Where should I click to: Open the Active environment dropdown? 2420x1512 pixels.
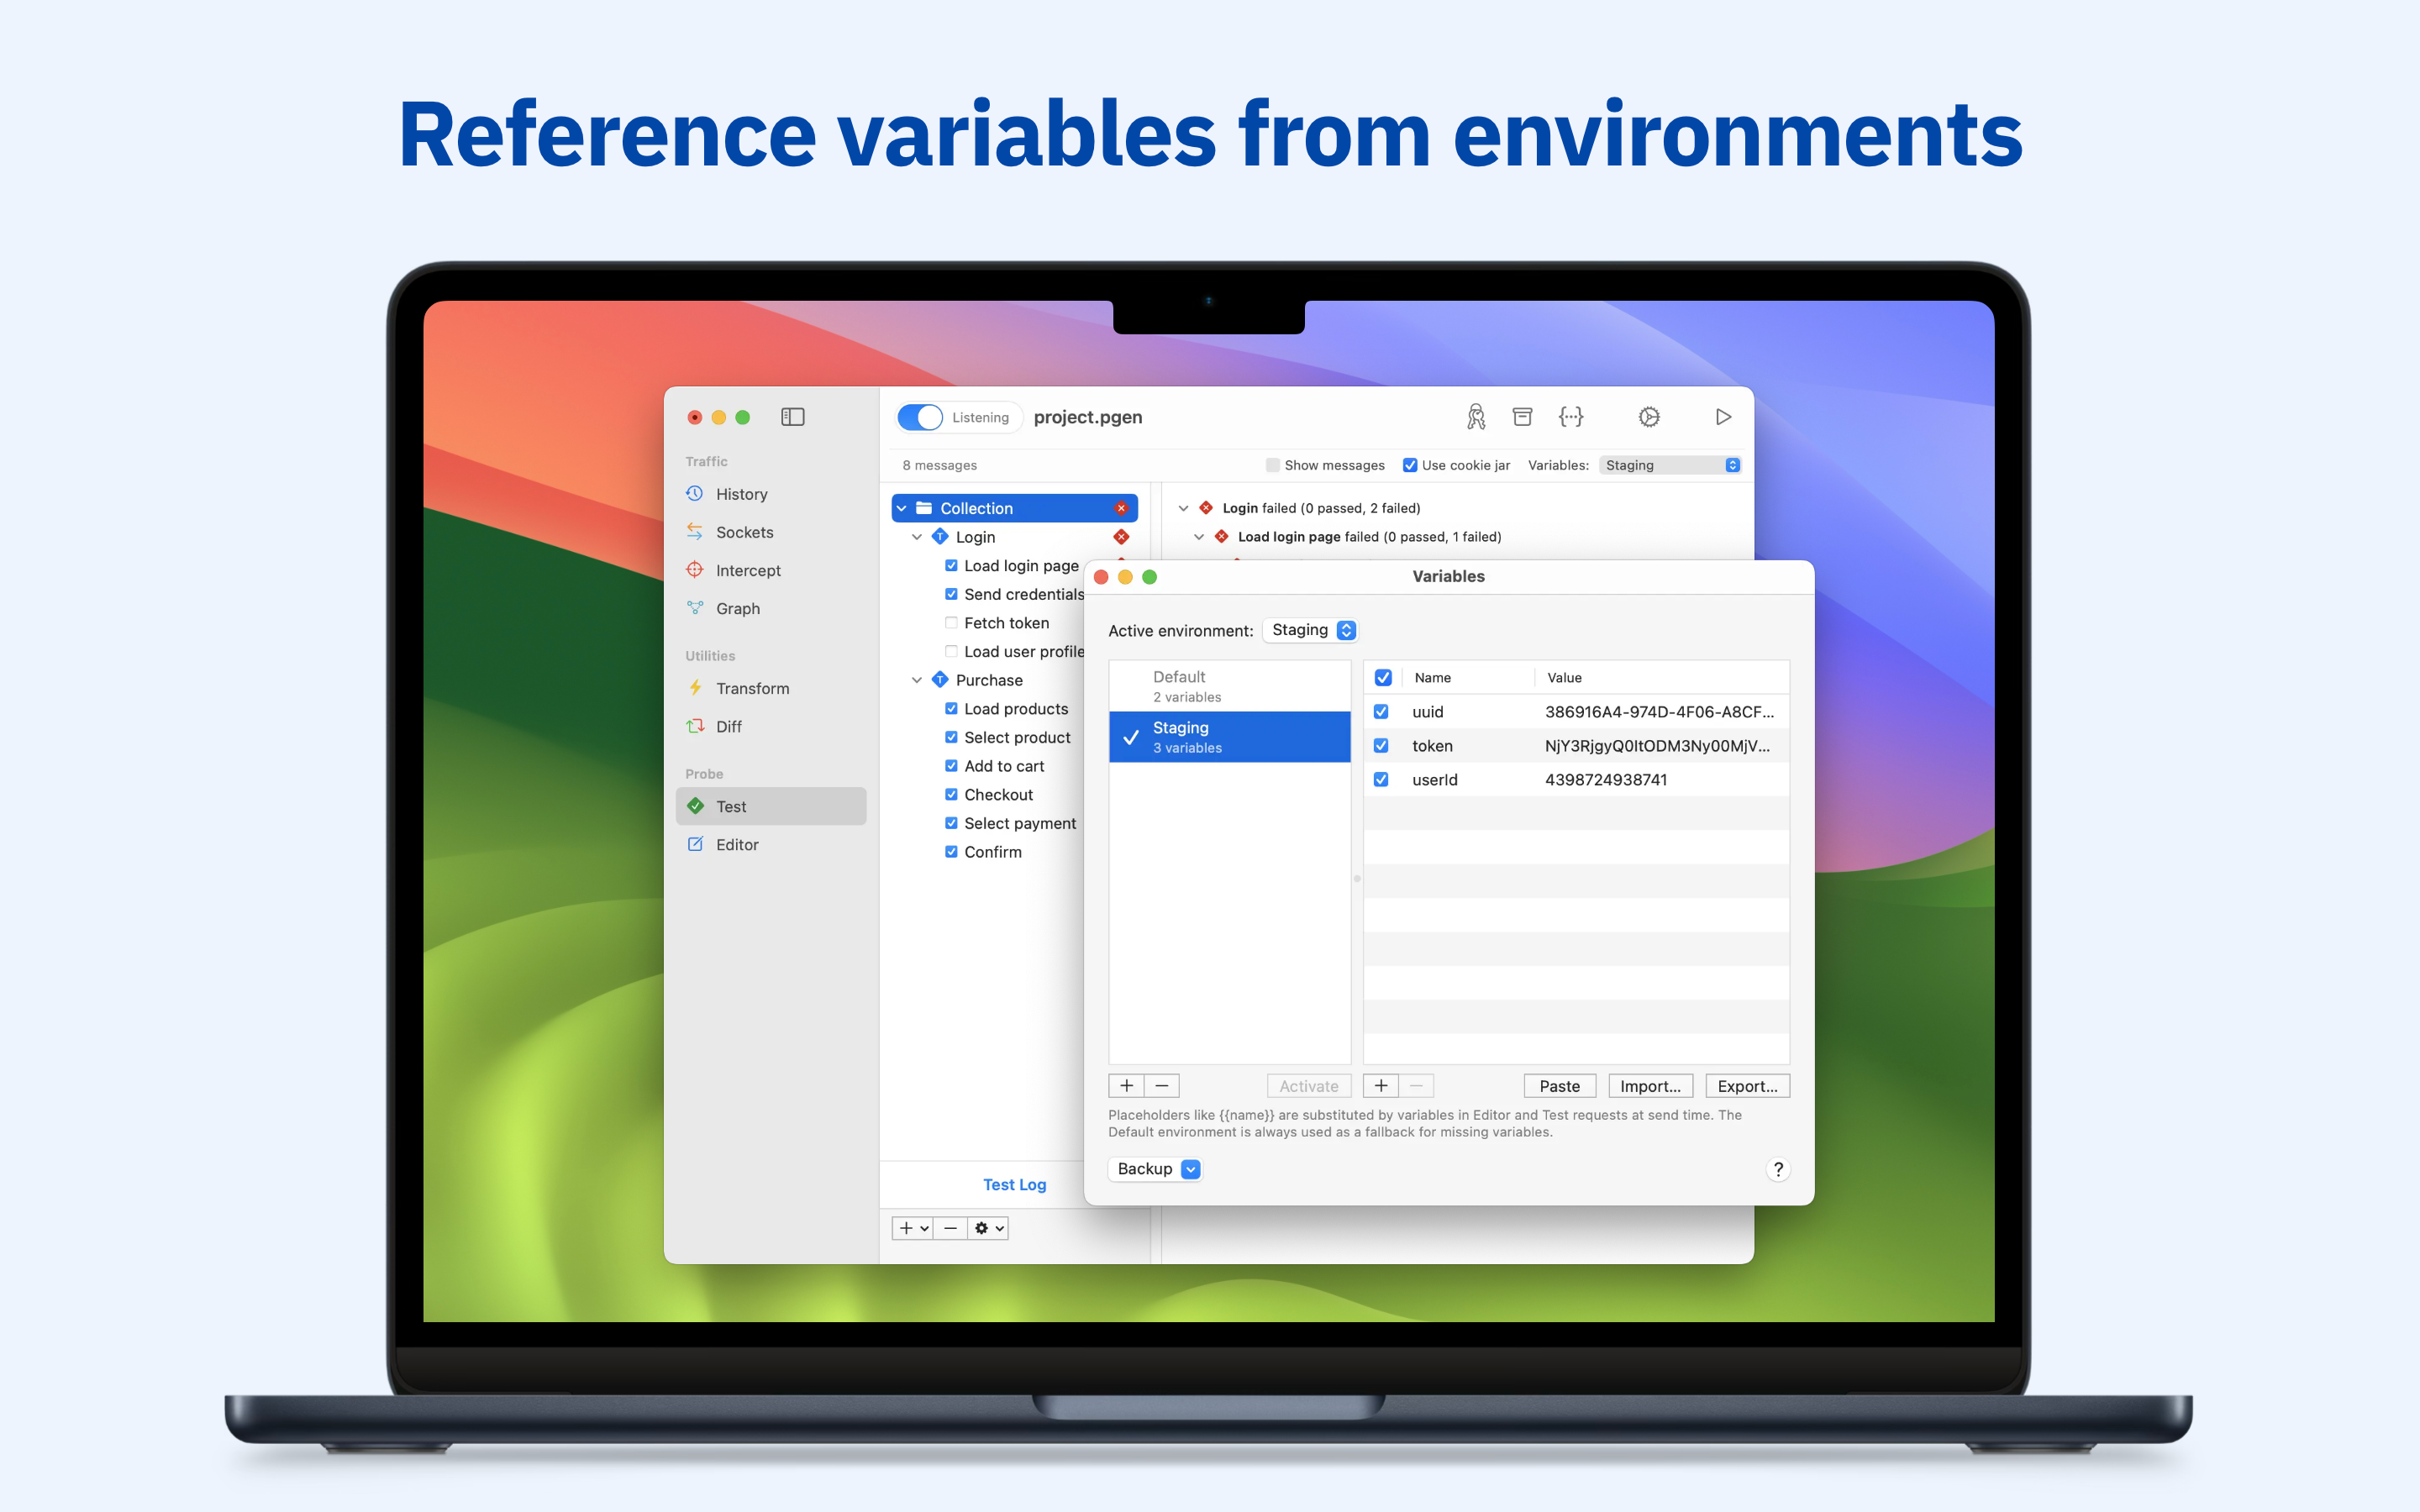1310,630
